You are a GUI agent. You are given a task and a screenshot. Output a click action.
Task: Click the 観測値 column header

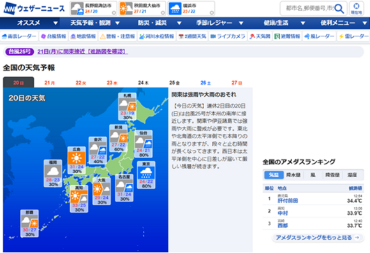point(355,188)
